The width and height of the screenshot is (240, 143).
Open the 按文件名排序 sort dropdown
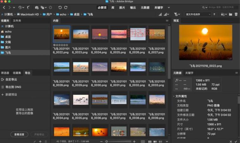tap(198, 14)
